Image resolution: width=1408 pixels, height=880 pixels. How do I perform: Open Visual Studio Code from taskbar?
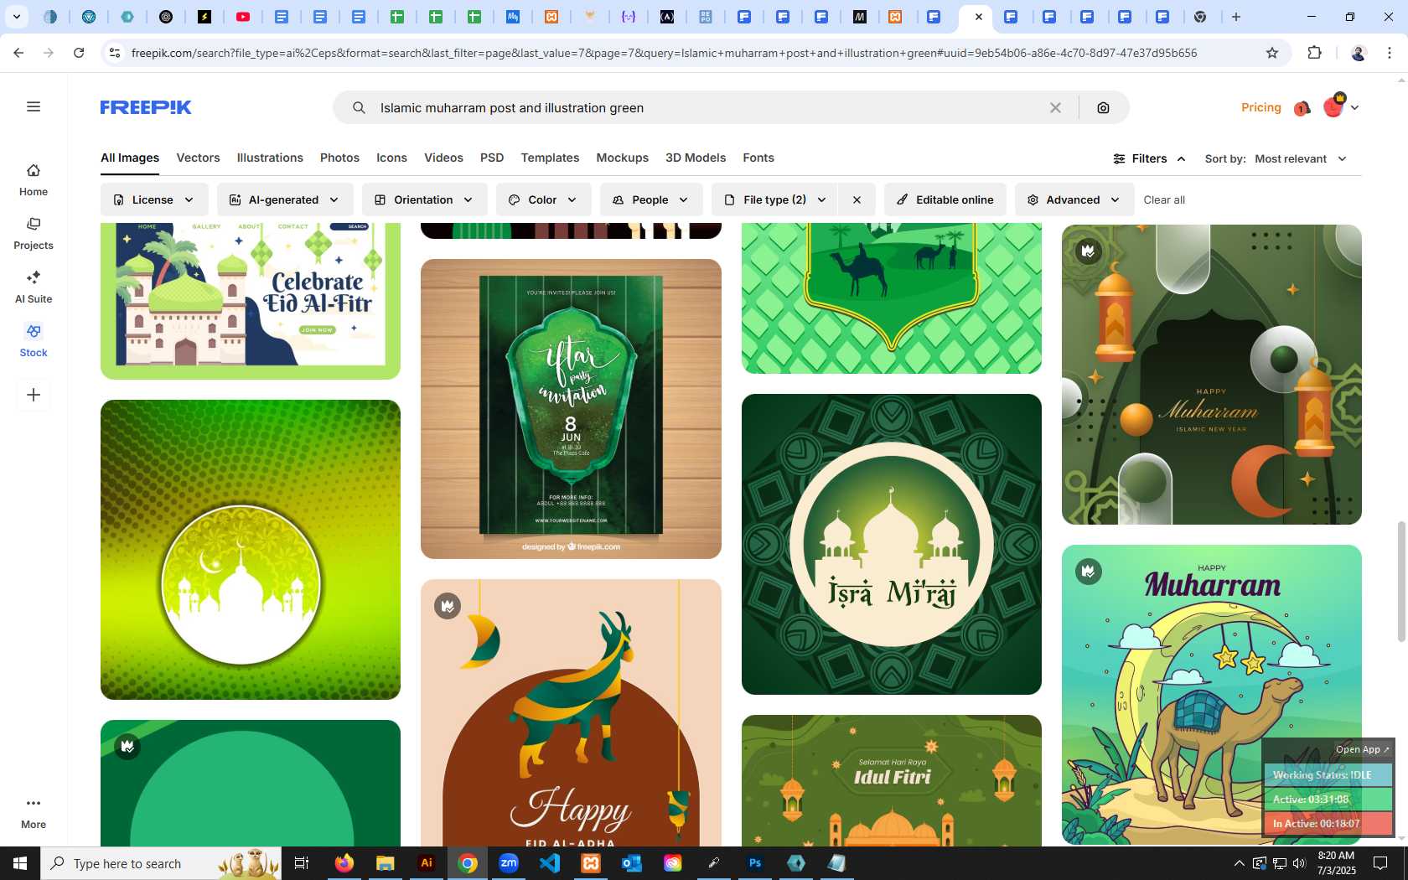[x=550, y=863]
